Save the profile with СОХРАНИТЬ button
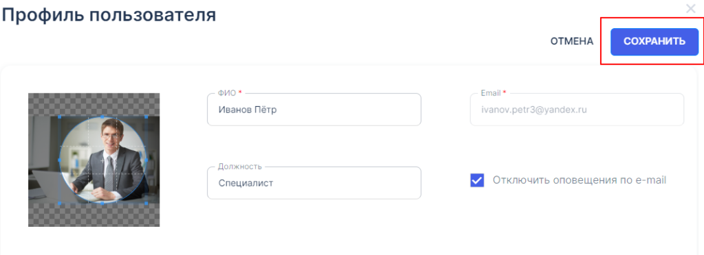 654,41
